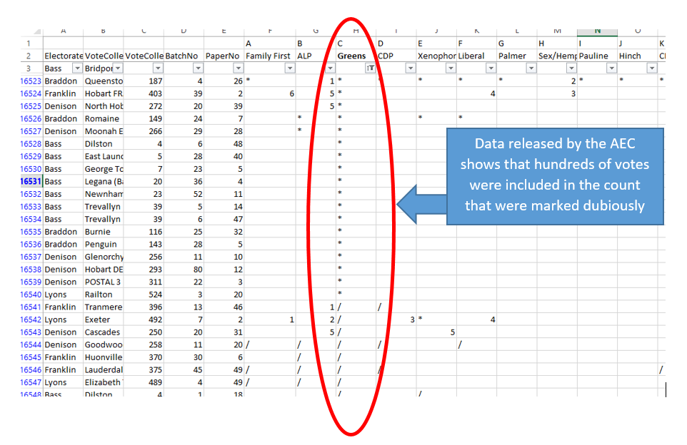This screenshot has height=445, width=687.
Task: Select the 'Railton' cell
Action: pyautogui.click(x=104, y=295)
